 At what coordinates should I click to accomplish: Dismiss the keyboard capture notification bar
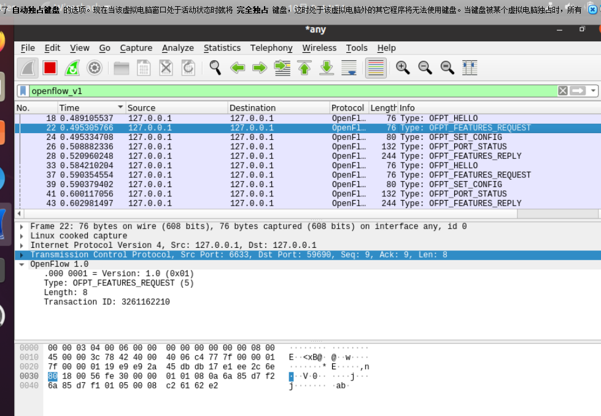pyautogui.click(x=592, y=10)
